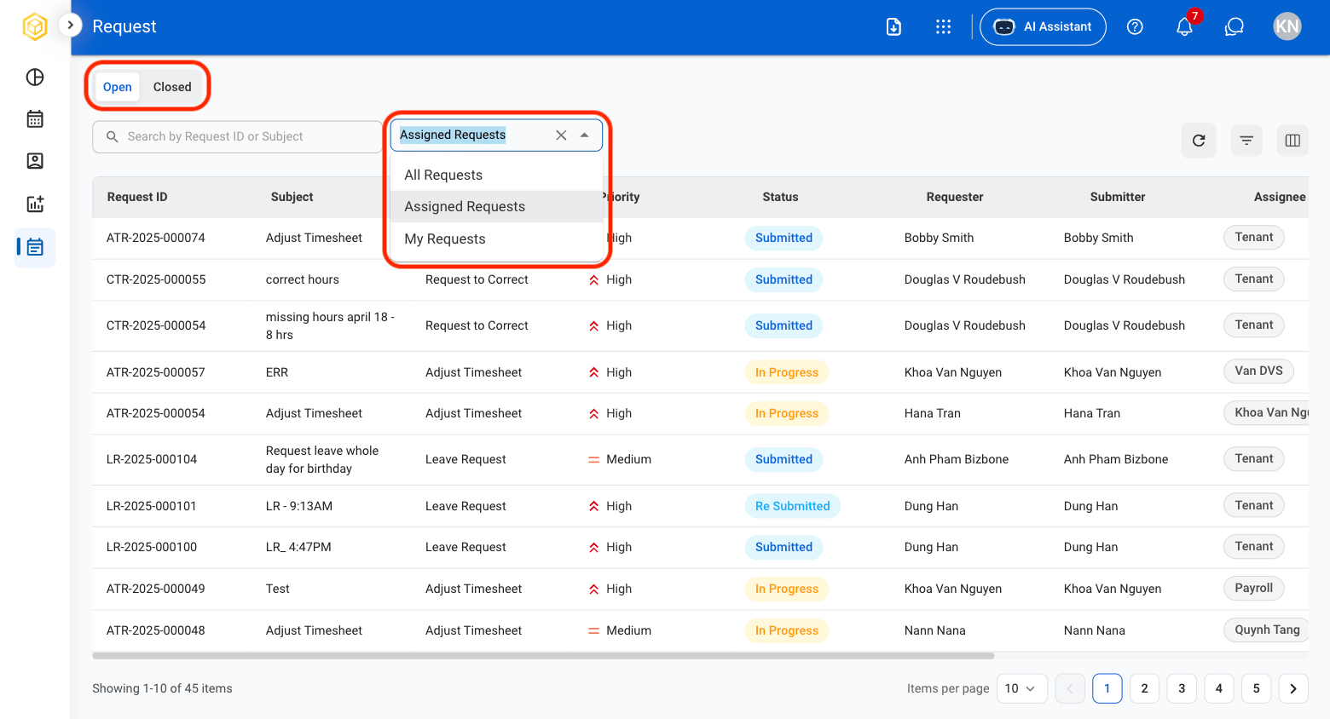This screenshot has width=1330, height=719.
Task: Open the apps grid launcher
Action: [x=943, y=27]
